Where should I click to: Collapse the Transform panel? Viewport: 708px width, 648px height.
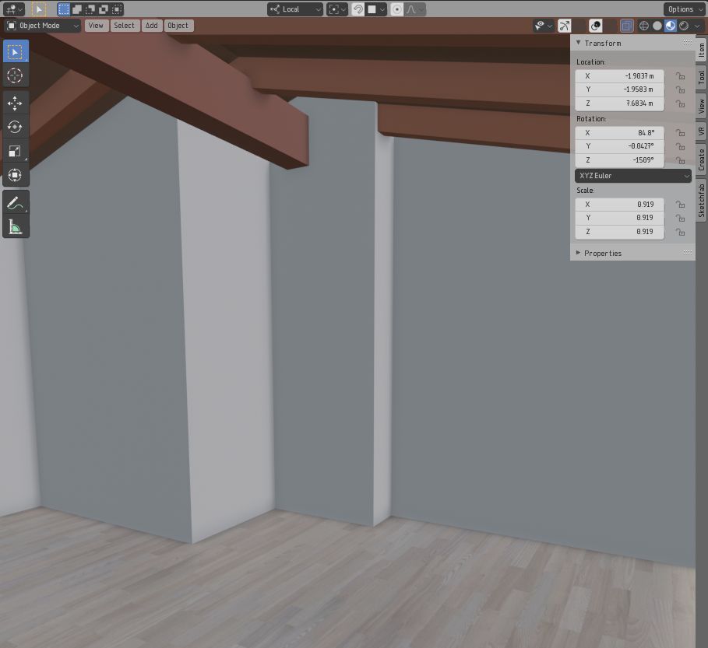pos(632,44)
